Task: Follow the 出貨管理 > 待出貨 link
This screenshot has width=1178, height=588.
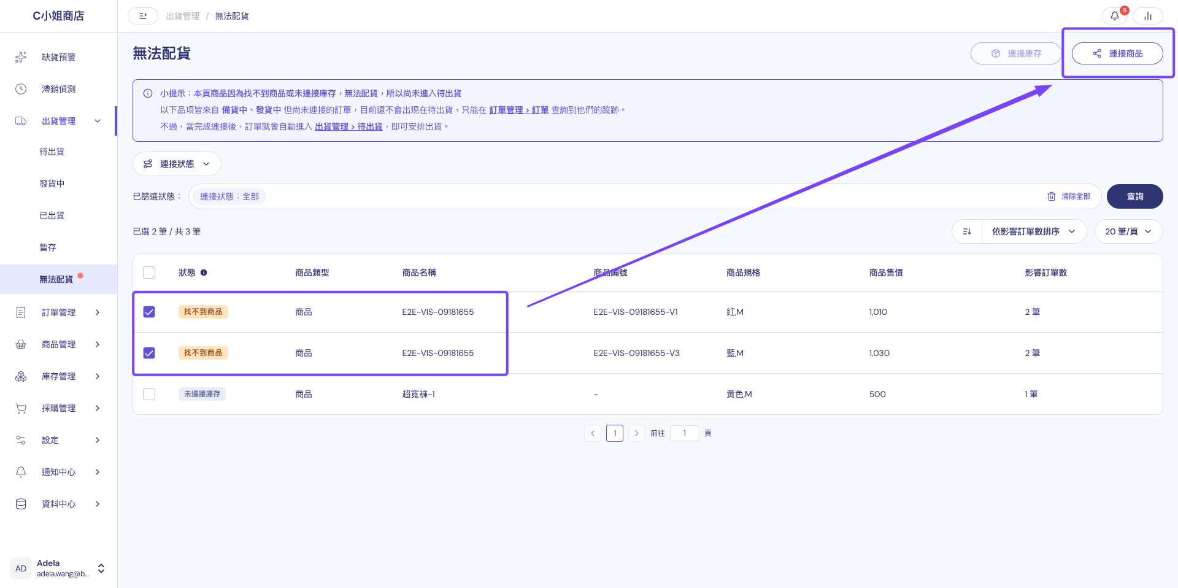Action: (348, 126)
